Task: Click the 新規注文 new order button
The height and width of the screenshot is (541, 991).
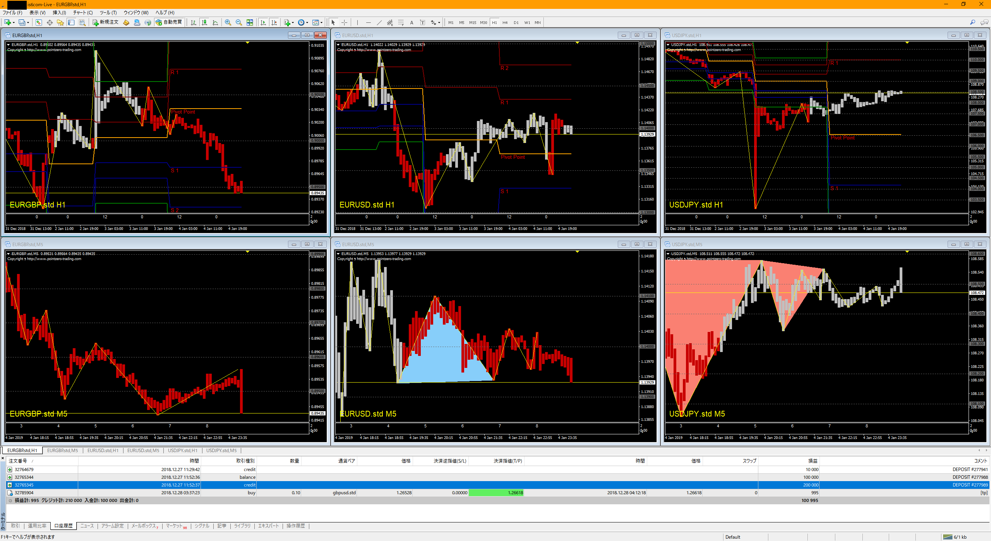Action: click(x=105, y=22)
